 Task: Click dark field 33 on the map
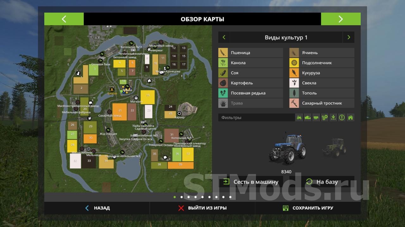point(89,161)
